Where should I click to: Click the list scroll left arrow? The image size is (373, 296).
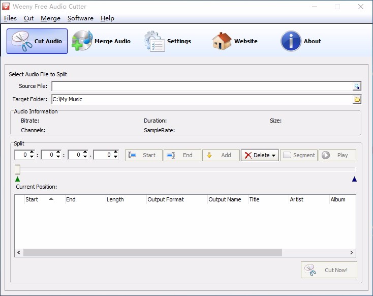point(19,252)
